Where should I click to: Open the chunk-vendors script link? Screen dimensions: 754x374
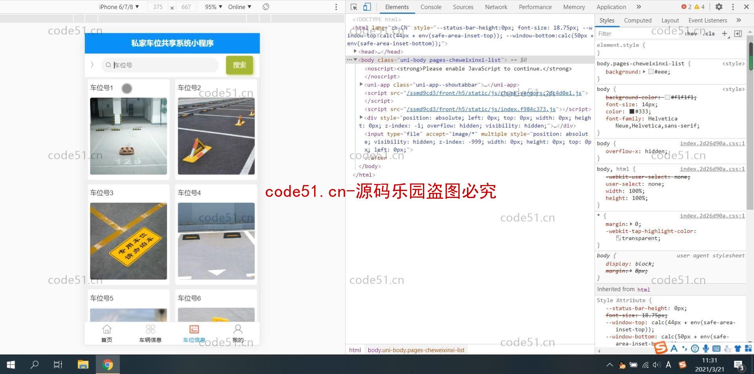coord(494,93)
